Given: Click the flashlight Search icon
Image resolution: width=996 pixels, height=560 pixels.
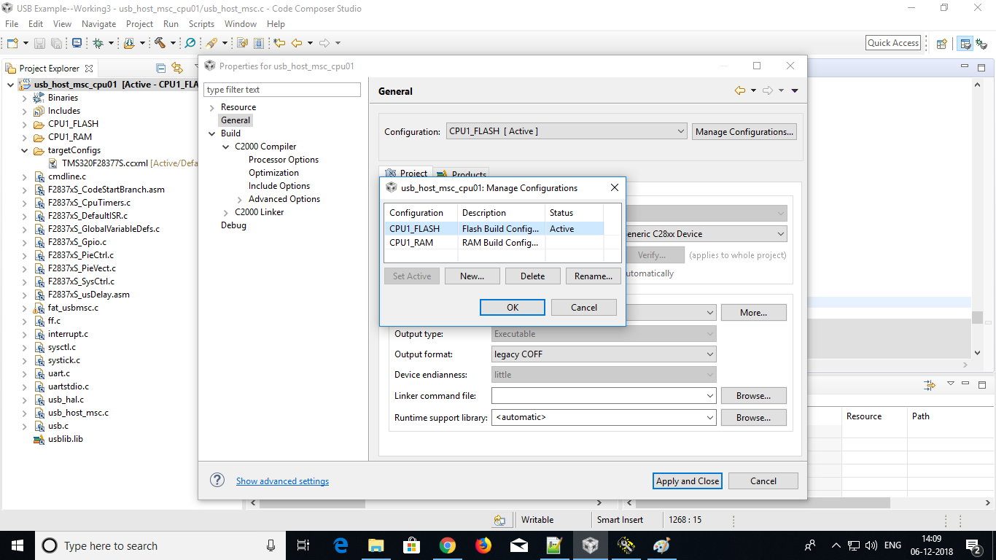Looking at the screenshot, I should (x=211, y=43).
